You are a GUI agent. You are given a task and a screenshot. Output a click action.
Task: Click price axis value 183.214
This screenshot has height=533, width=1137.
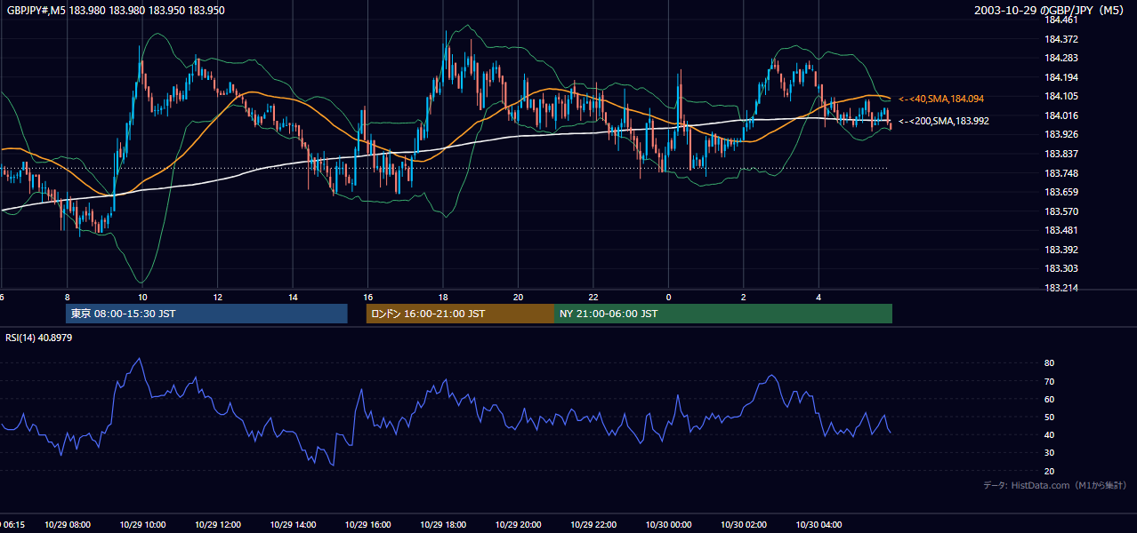1062,288
